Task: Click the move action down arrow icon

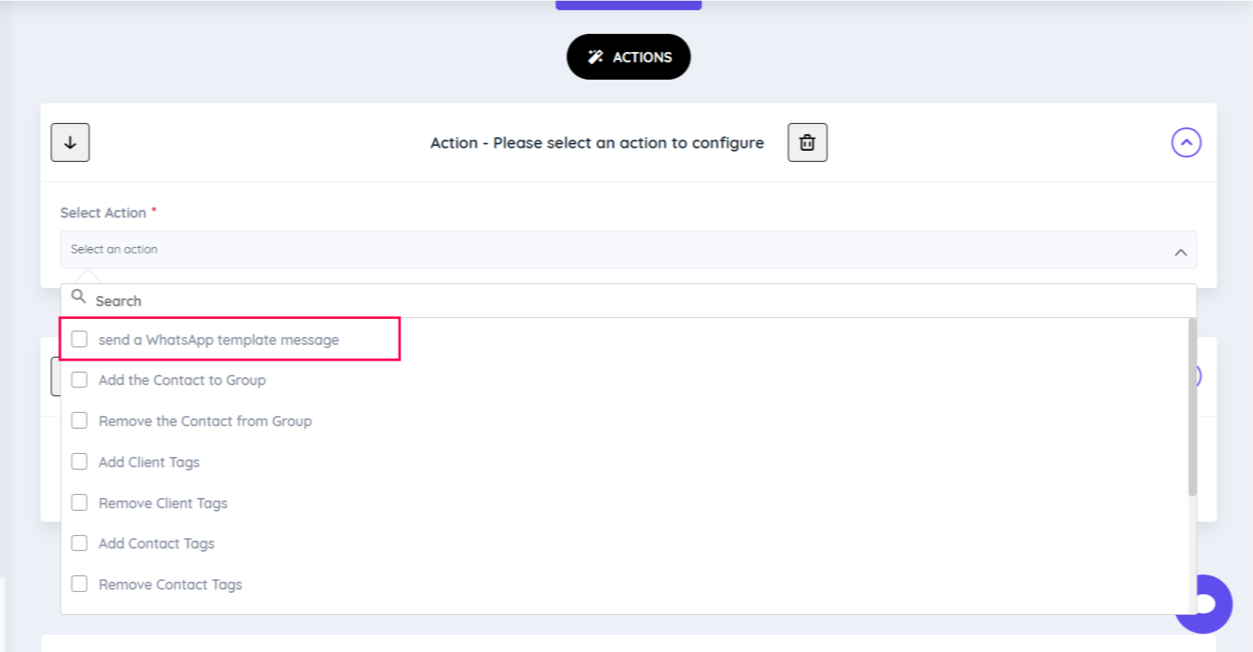Action: pyautogui.click(x=70, y=142)
